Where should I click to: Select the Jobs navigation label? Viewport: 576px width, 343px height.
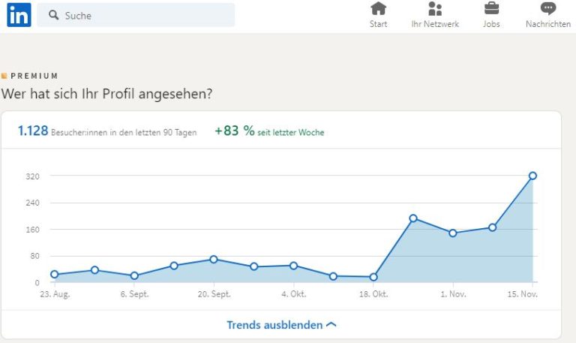click(492, 24)
